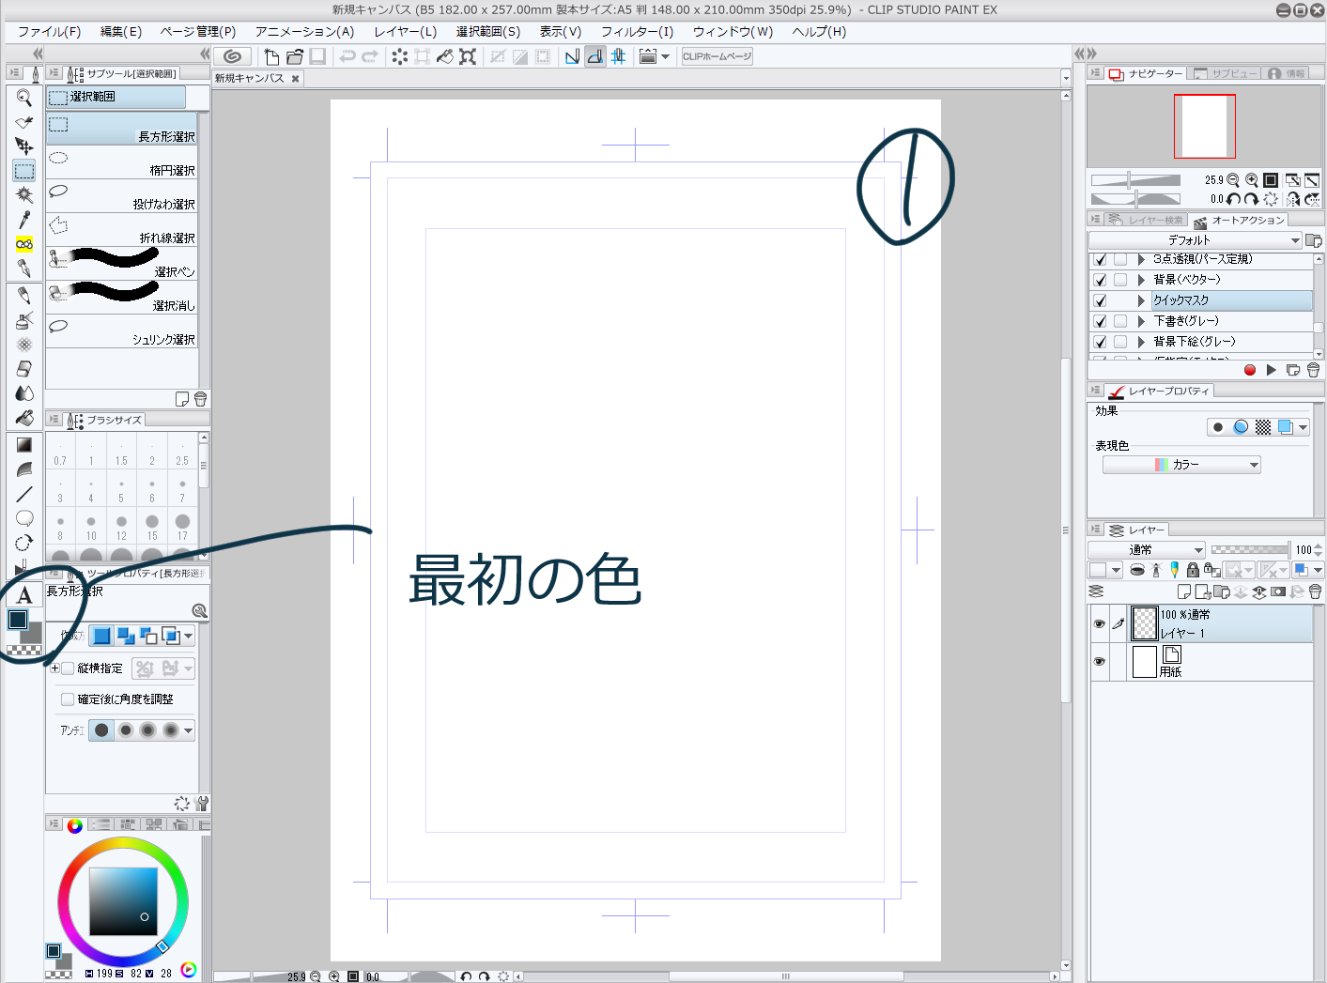This screenshot has height=983, width=1327.
Task: Open CLIP STUDIO launcher icon in command bar
Action: tap(232, 56)
